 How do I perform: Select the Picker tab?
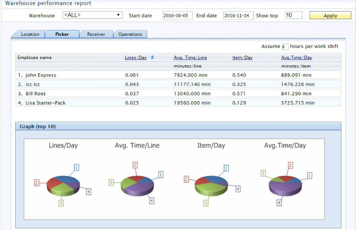tap(62, 34)
